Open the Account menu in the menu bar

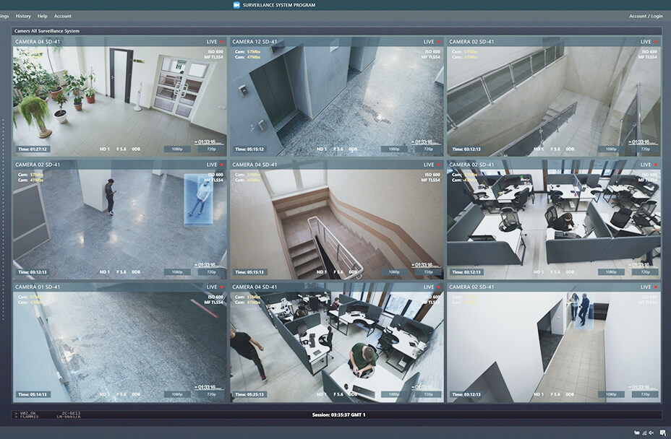63,16
